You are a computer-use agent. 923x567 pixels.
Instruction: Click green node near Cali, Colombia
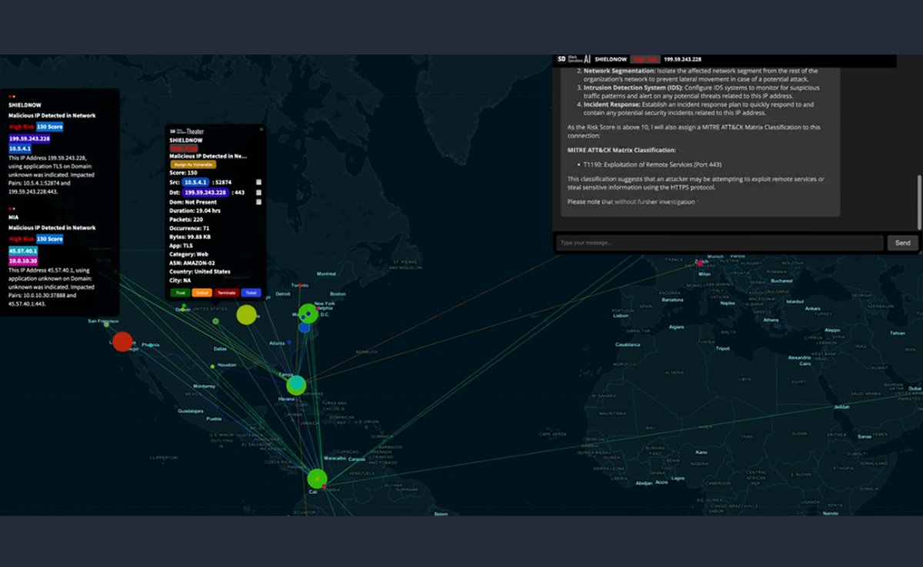pyautogui.click(x=317, y=479)
